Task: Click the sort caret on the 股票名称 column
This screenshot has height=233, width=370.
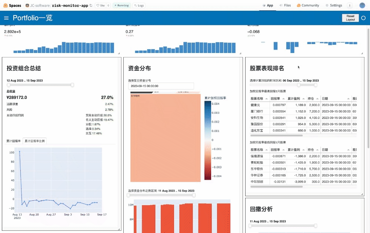Action: [266, 98]
